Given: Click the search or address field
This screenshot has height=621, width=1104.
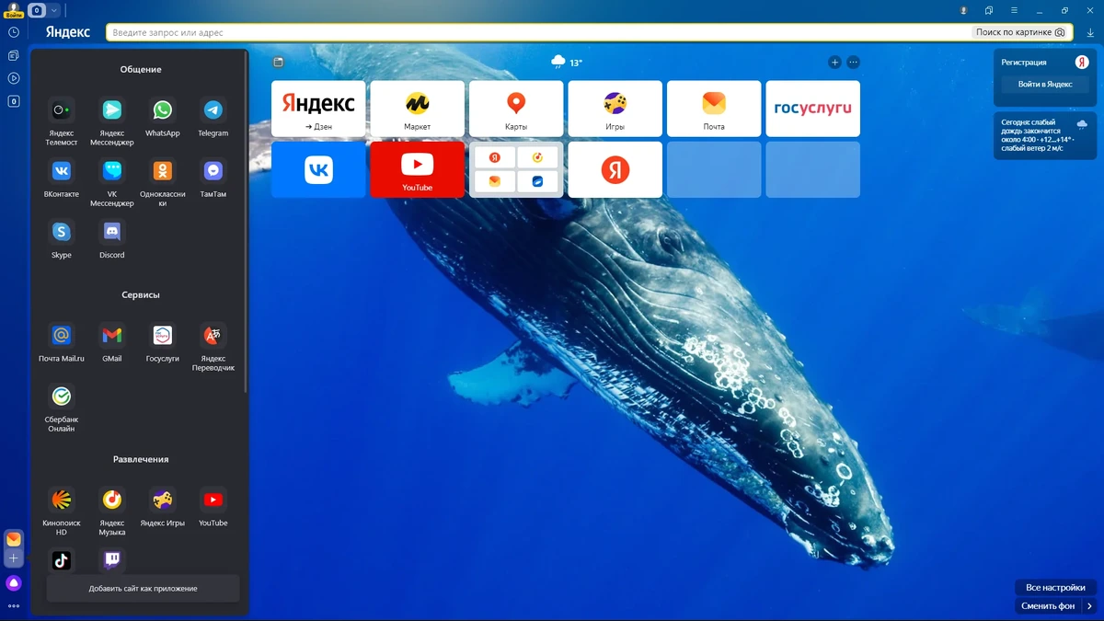Looking at the screenshot, I should click(539, 32).
